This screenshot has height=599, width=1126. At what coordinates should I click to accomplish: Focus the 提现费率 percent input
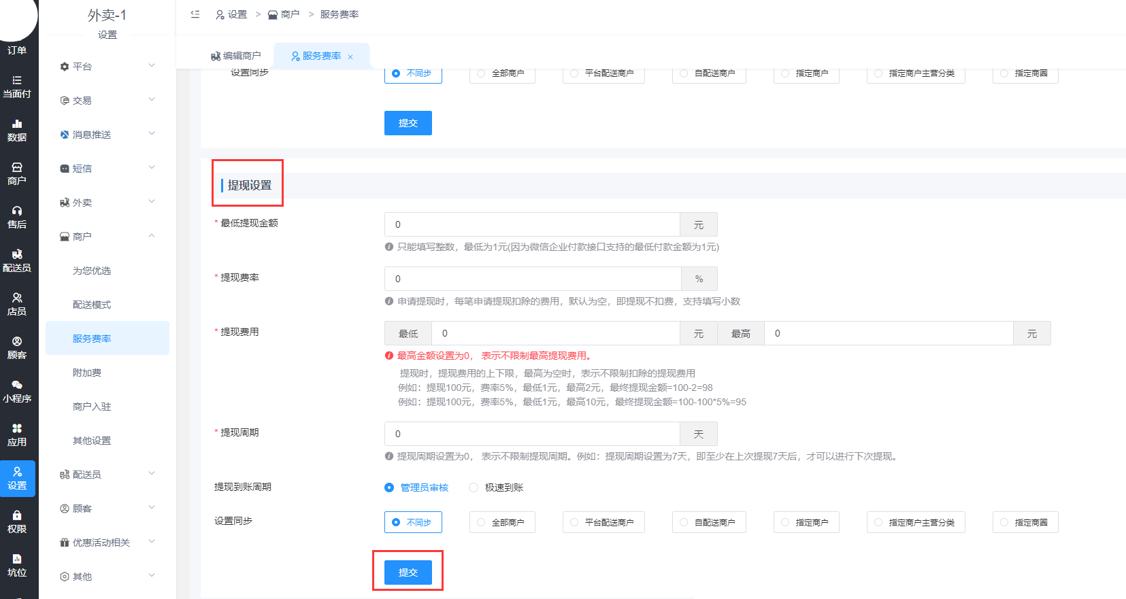(x=533, y=279)
